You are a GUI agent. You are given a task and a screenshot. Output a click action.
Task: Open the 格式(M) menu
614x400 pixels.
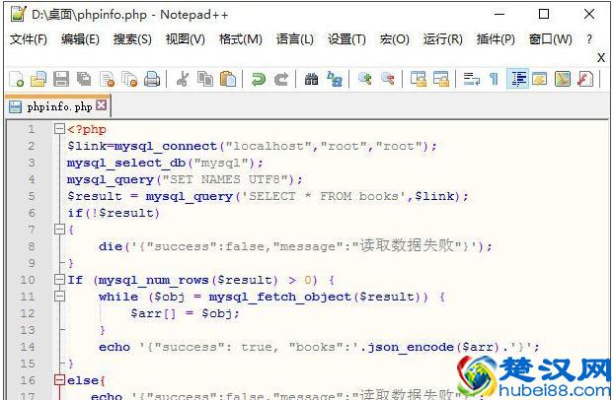(x=240, y=39)
